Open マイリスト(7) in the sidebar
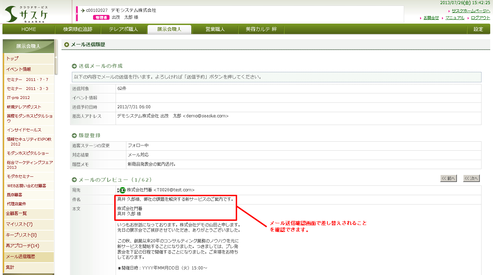The width and height of the screenshot is (493, 275). tap(19, 224)
